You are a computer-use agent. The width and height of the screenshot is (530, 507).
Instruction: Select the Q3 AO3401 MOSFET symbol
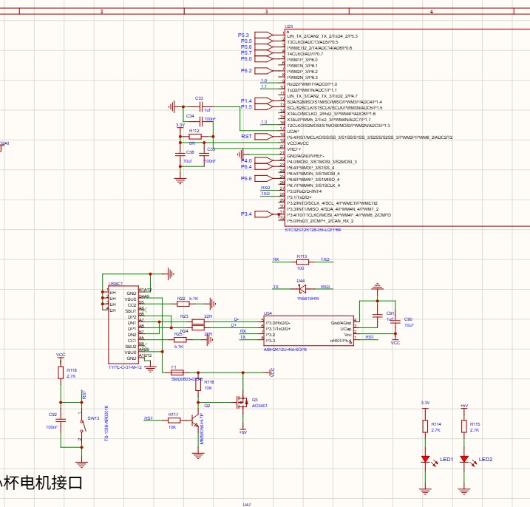tap(242, 402)
